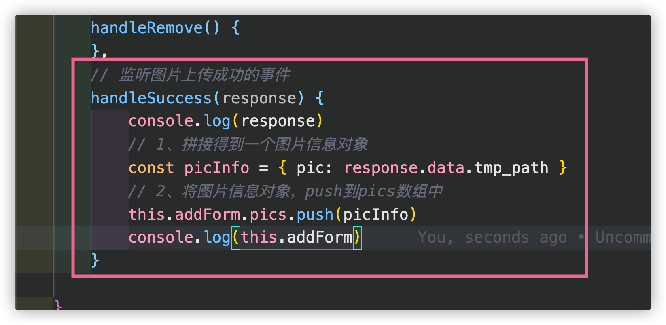Click the const keyword
The height and width of the screenshot is (325, 666).
152,168
